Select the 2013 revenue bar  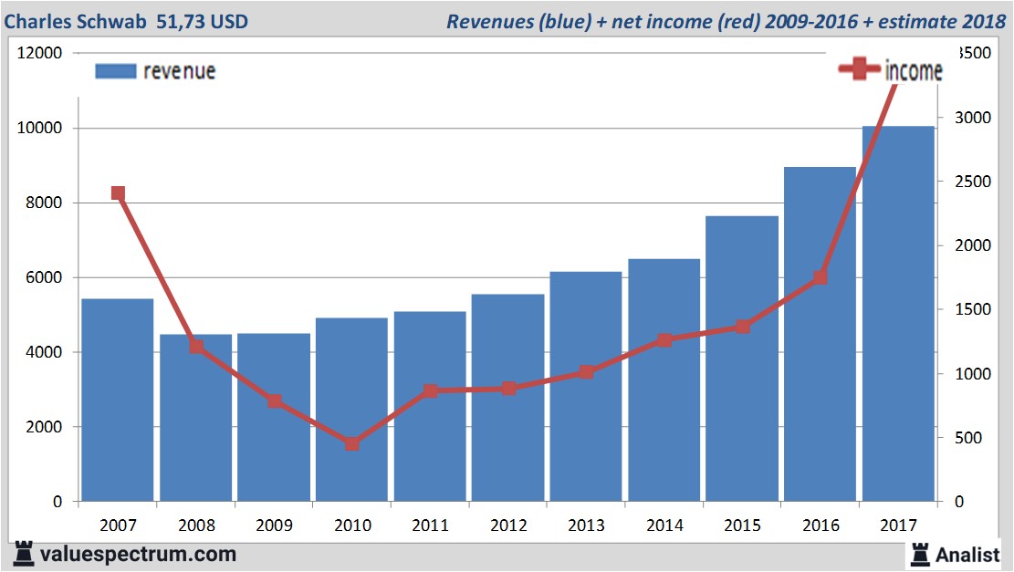[x=586, y=387]
